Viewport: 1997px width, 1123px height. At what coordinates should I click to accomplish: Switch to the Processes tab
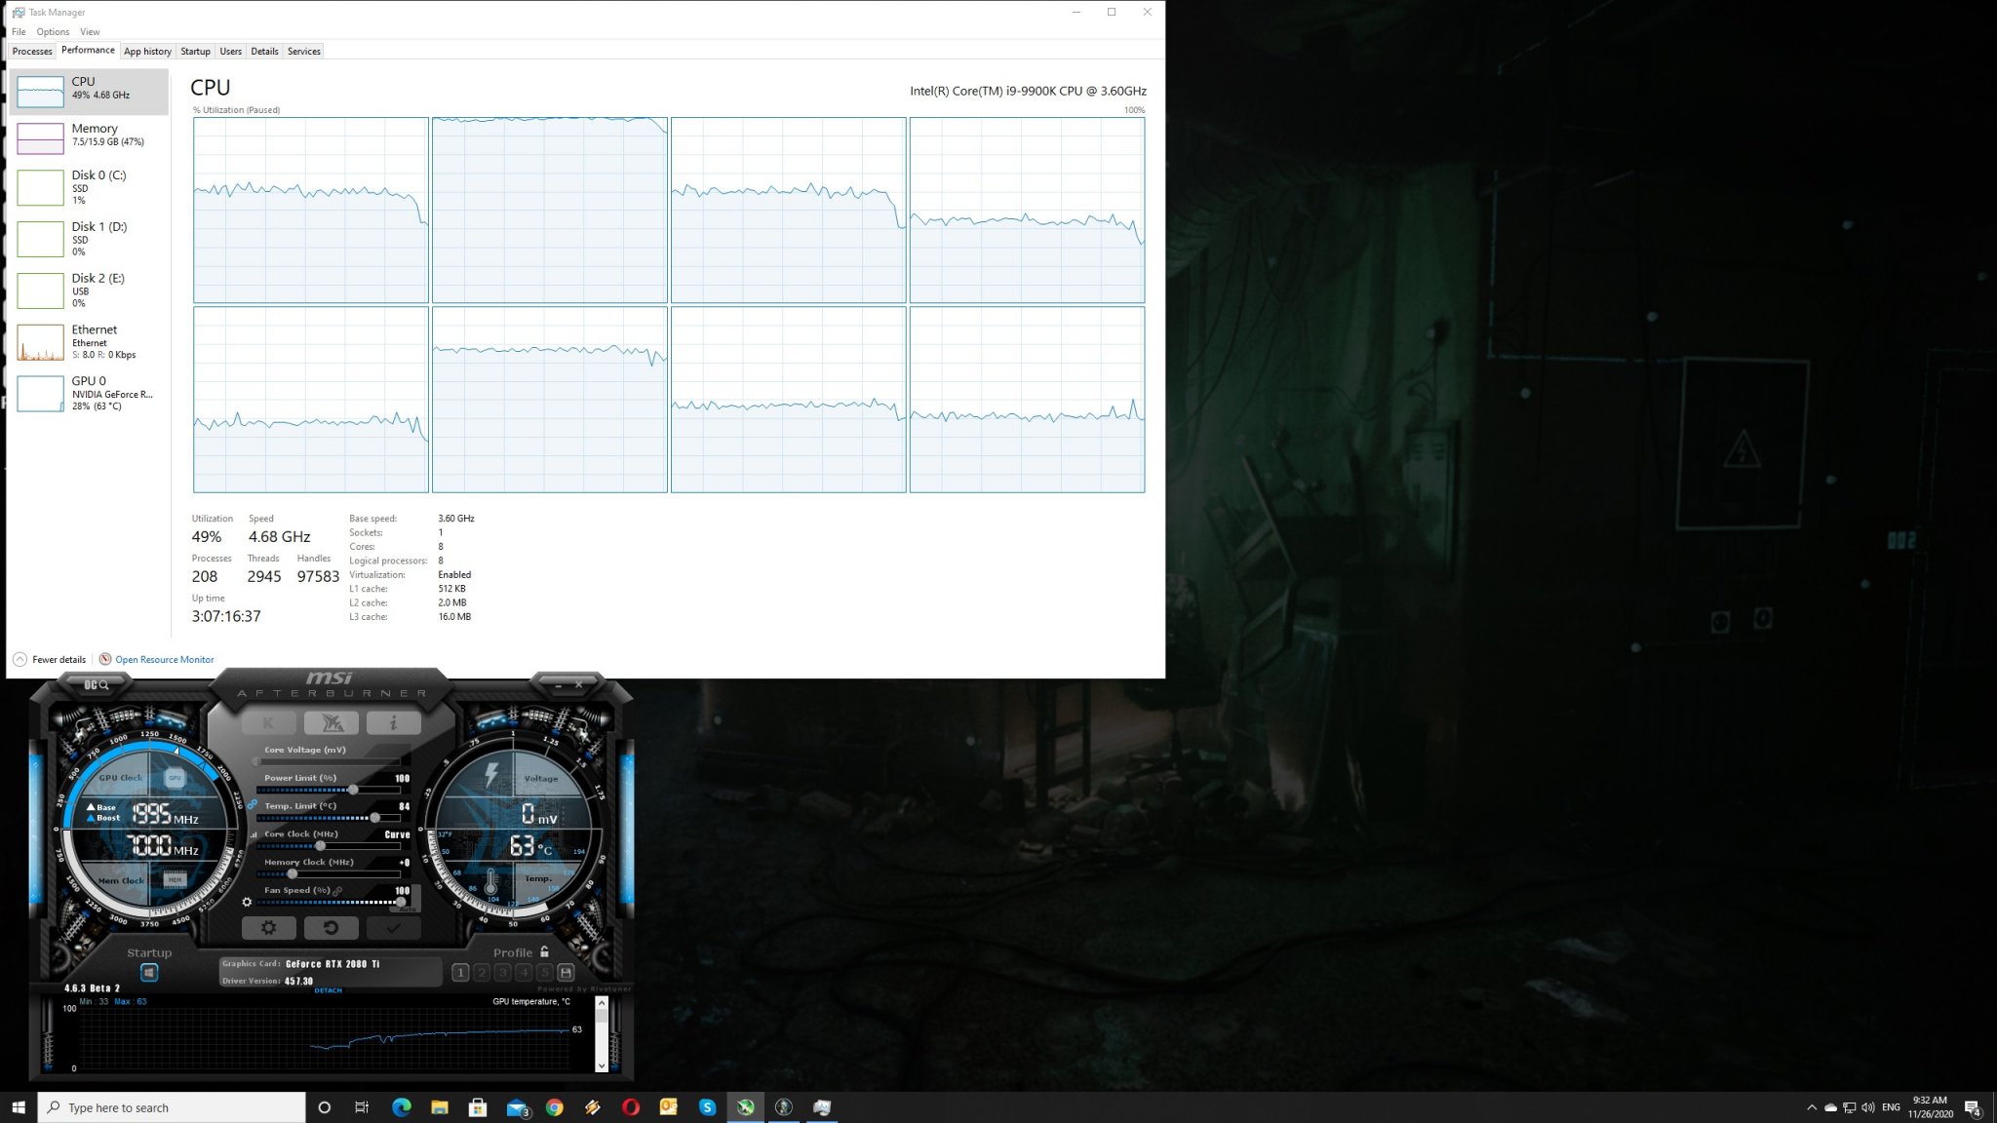click(31, 51)
